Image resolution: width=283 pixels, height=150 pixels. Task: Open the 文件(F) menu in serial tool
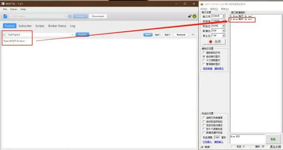[204, 9]
